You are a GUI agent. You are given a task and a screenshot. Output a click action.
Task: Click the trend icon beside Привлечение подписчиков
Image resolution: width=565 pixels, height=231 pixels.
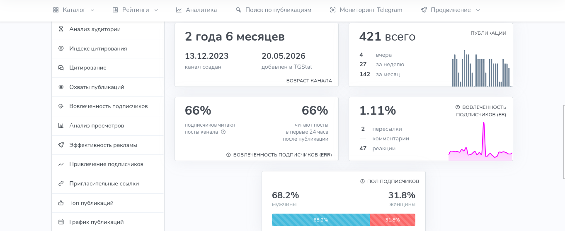pos(61,164)
